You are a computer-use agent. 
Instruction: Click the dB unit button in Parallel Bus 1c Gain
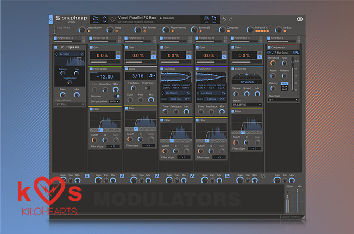(153, 53)
